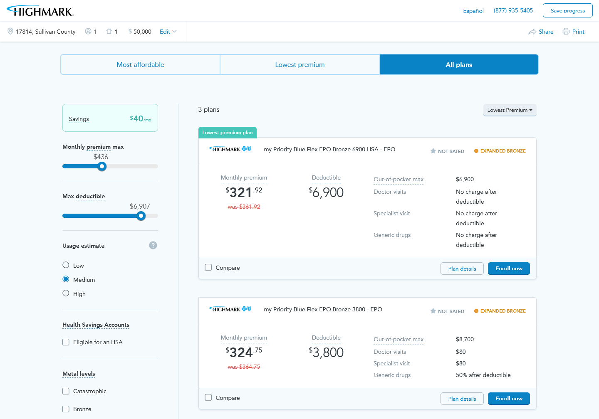This screenshot has height=419, width=599.
Task: Open the Usage estimate help question icon
Action: 153,245
